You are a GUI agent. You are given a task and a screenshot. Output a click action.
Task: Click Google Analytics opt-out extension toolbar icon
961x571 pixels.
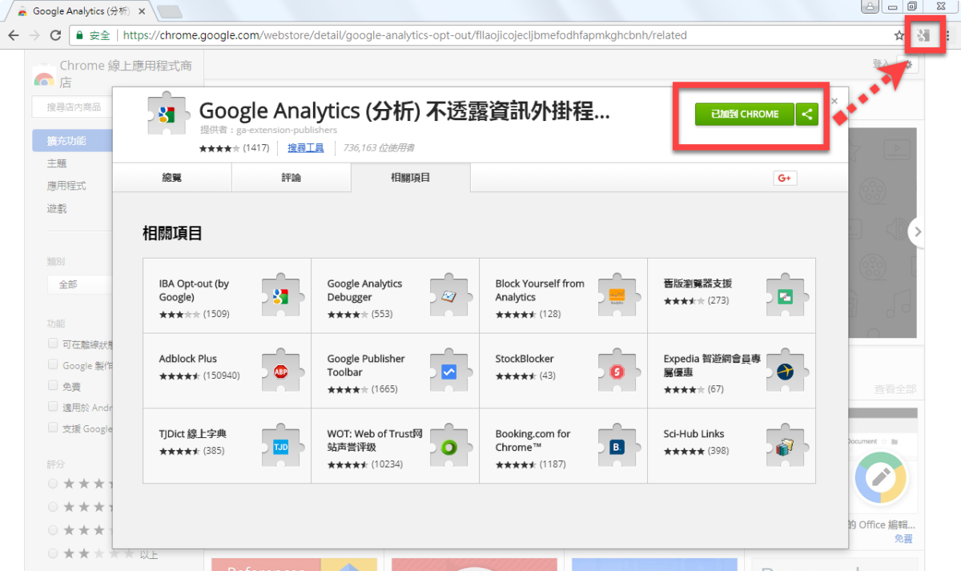[925, 35]
